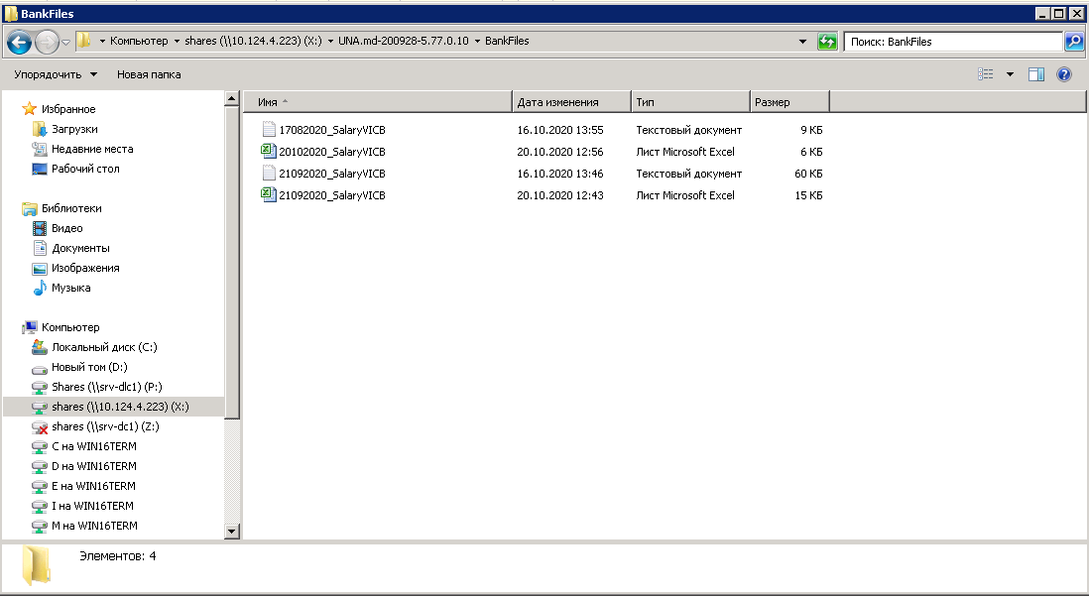Viewport: 1089px width, 597px height.
Task: Click the Forward navigation arrow
Action: (47, 43)
